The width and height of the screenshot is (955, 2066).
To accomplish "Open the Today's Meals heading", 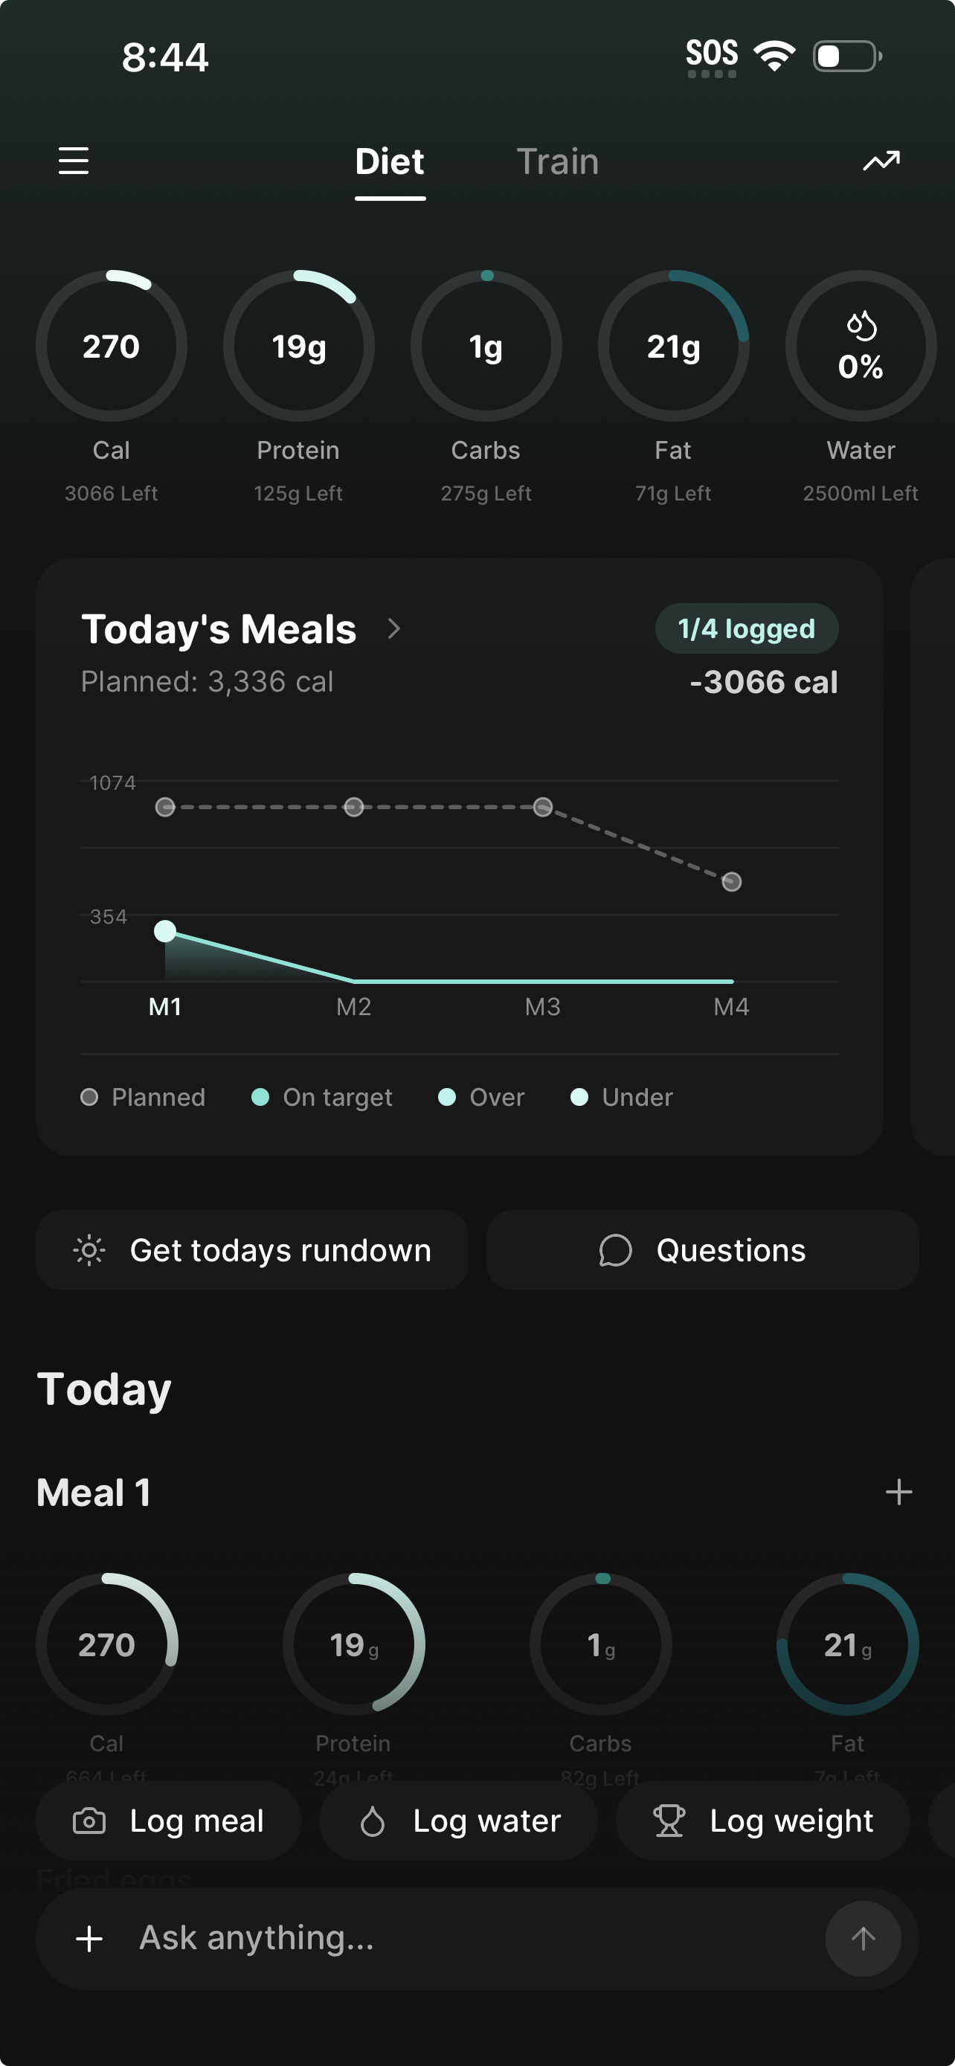I will [219, 628].
